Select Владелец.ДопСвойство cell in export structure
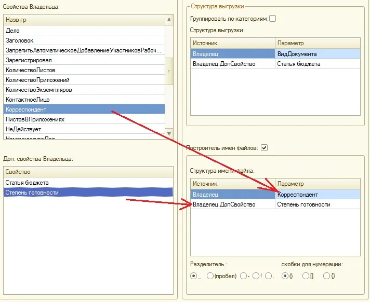 pyautogui.click(x=233, y=64)
